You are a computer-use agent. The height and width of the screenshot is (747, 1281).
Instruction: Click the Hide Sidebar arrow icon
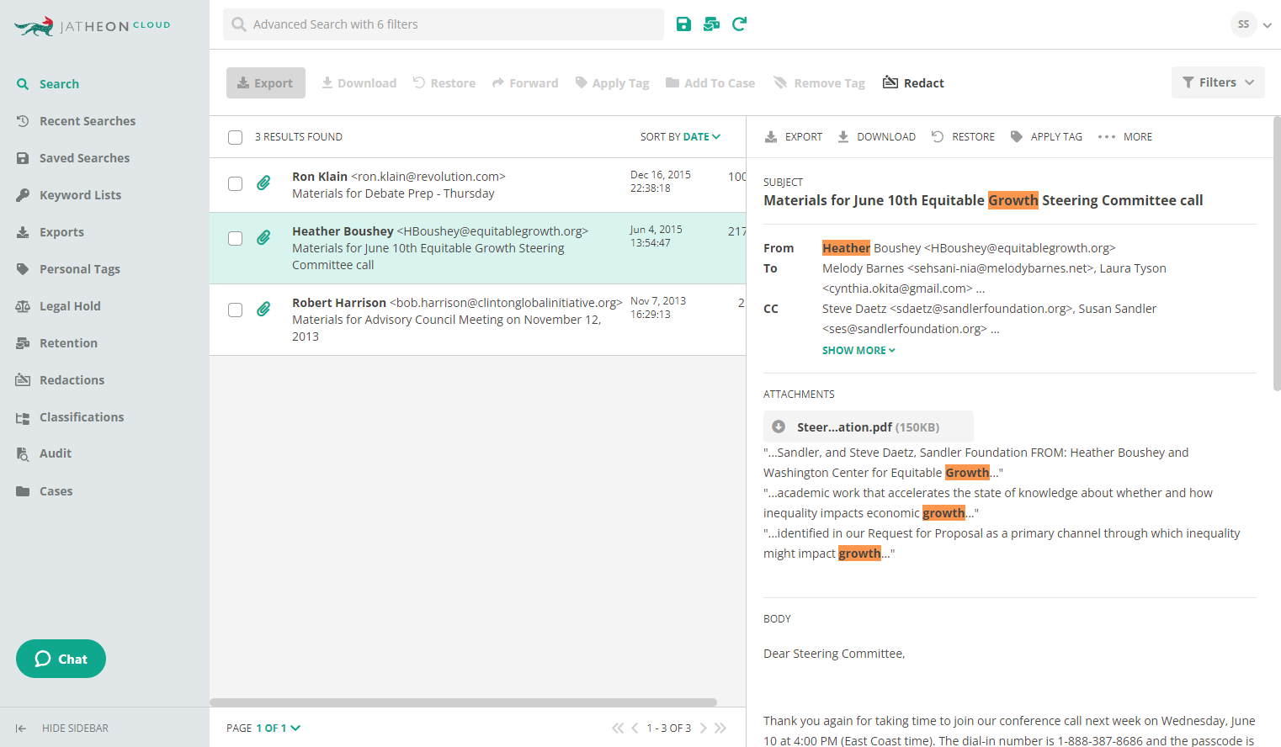[21, 728]
